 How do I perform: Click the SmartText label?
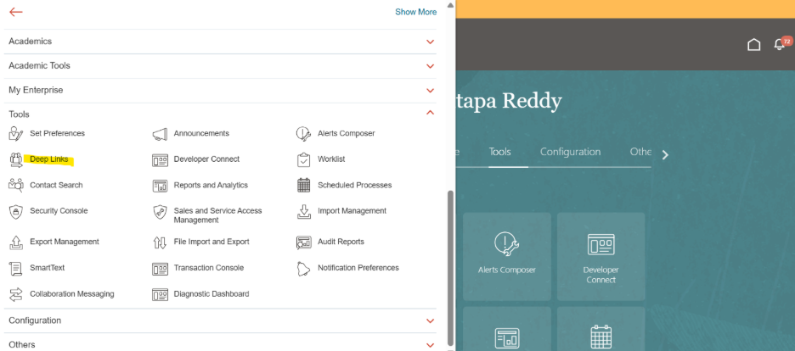coord(48,268)
